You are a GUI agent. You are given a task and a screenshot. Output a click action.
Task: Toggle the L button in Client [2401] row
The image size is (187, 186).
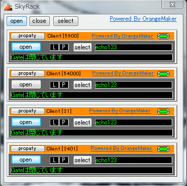click(x=54, y=160)
